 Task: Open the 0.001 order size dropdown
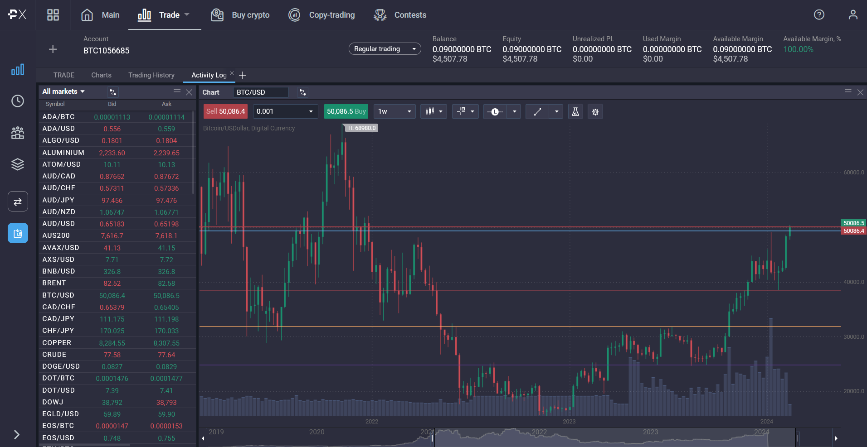286,111
